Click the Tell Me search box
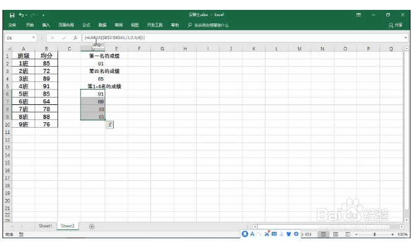The image size is (413, 242). (x=208, y=25)
